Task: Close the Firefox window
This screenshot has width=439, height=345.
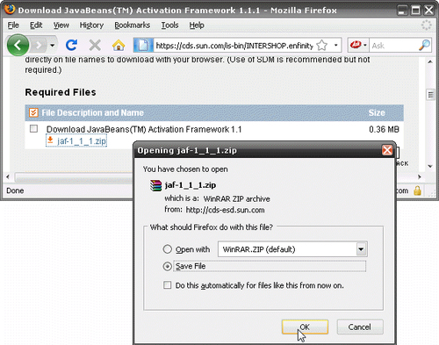Action: click(429, 11)
